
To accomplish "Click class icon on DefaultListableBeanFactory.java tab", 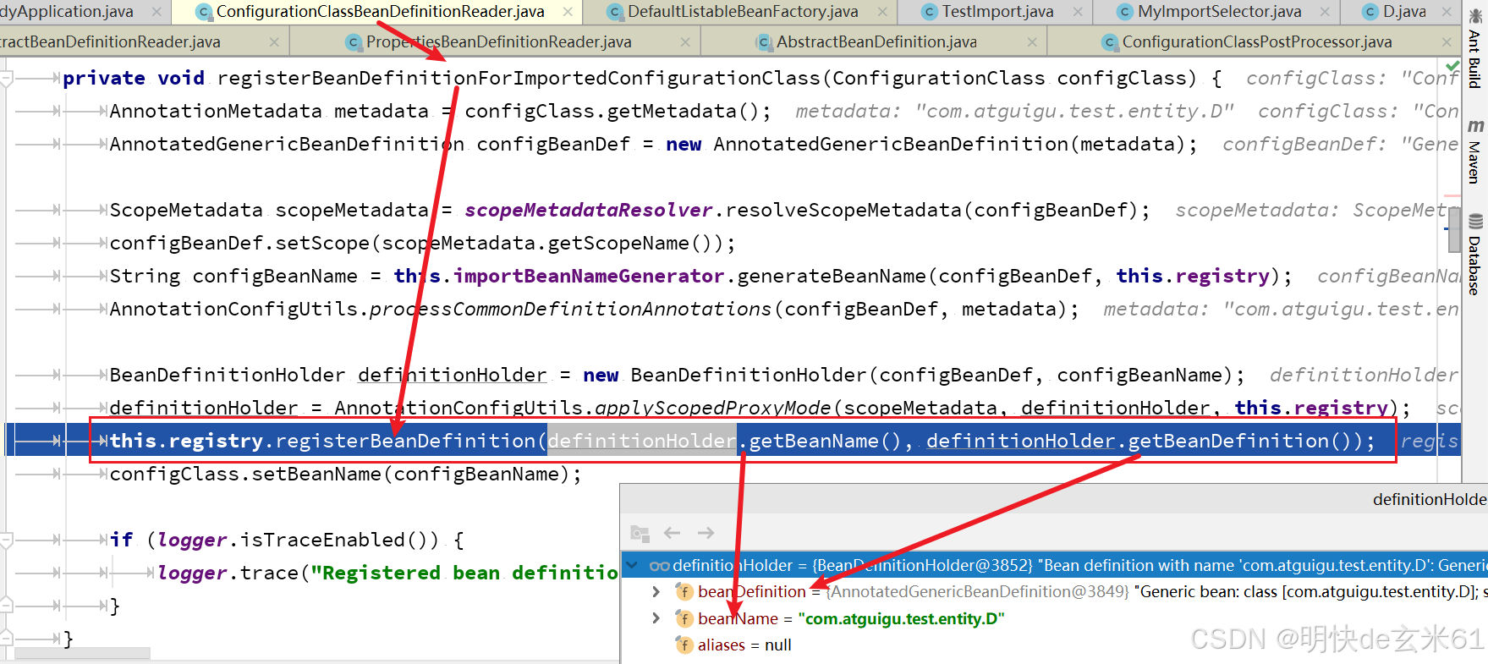I will click(x=616, y=12).
